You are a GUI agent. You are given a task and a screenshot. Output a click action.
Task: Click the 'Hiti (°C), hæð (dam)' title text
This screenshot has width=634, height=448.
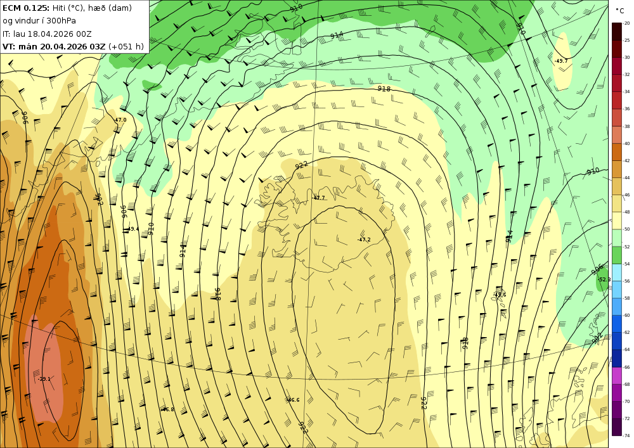pyautogui.click(x=92, y=8)
